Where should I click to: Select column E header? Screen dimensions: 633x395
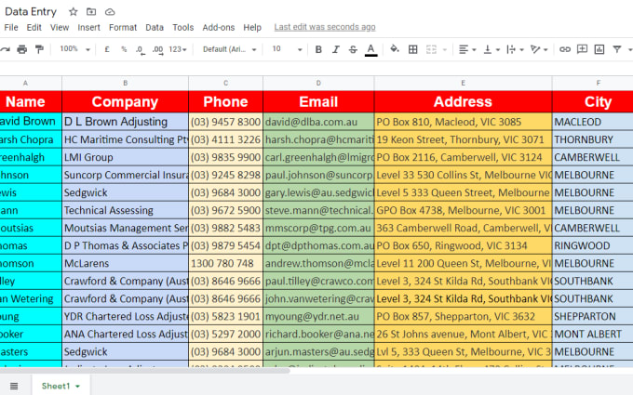pyautogui.click(x=463, y=83)
